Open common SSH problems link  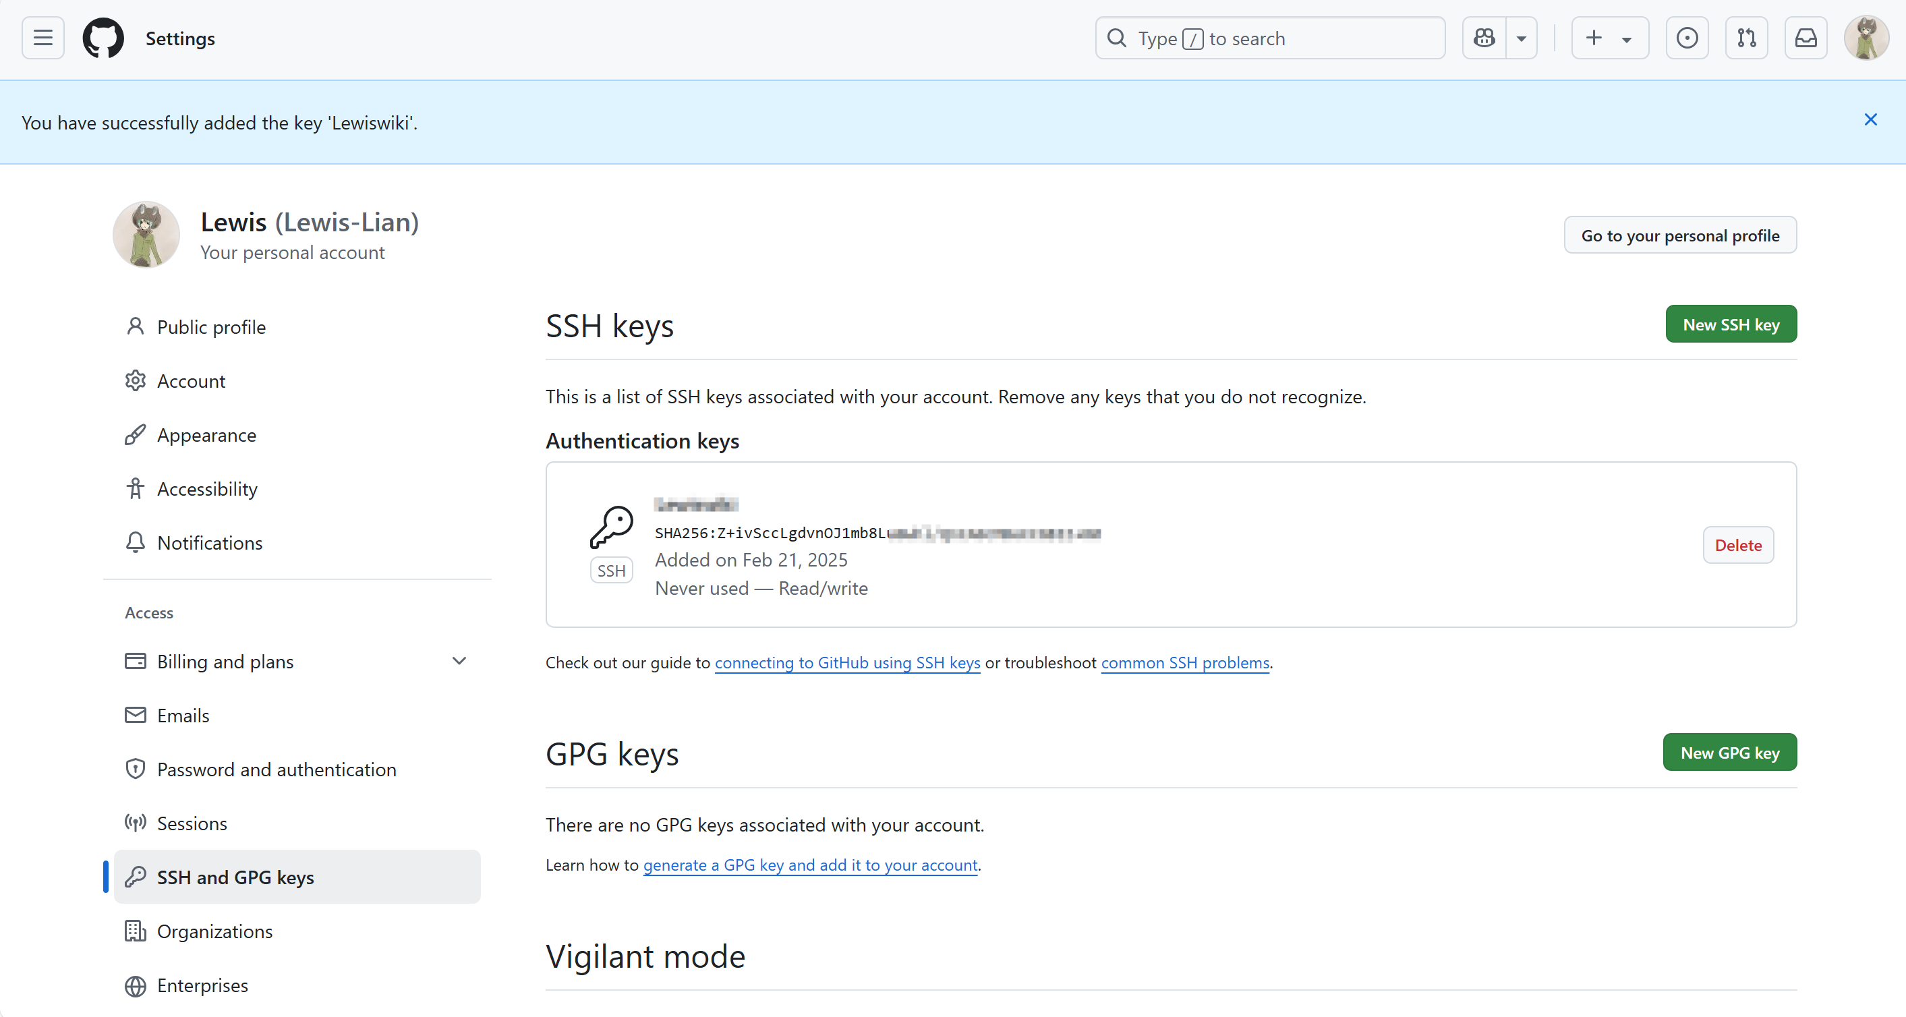click(1184, 663)
